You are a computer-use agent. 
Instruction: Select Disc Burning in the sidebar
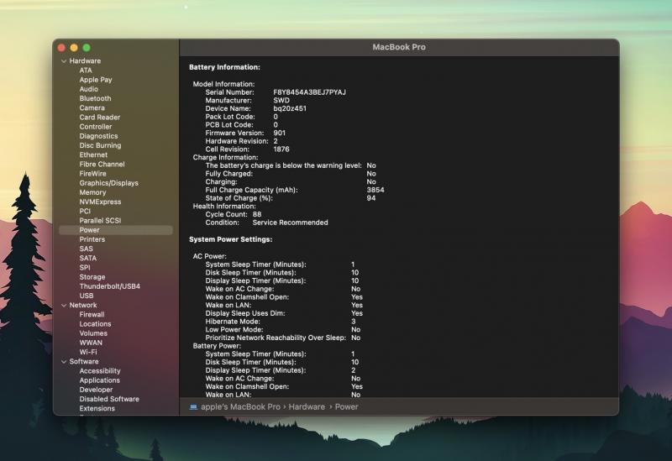pos(100,145)
